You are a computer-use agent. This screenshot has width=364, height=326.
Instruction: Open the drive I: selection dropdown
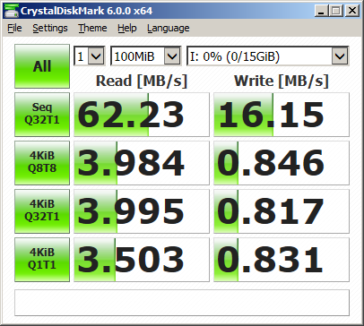tap(267, 56)
